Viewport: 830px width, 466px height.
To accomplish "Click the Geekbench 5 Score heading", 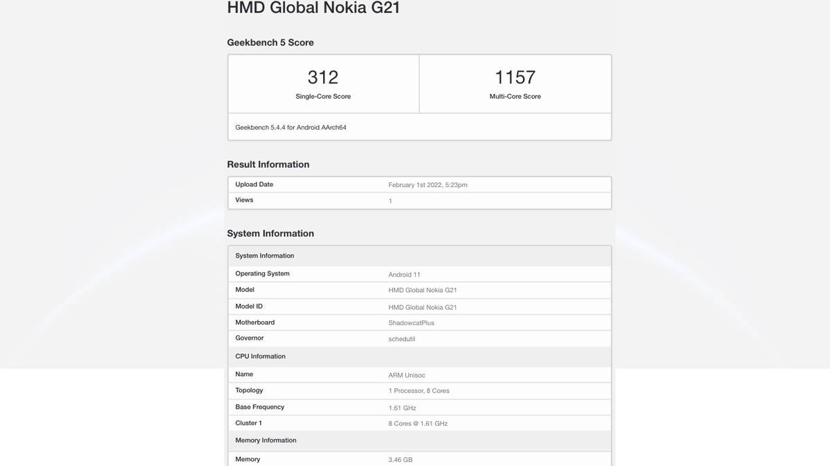I will click(270, 42).
